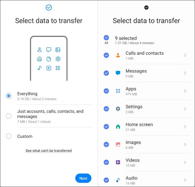Click the Audio music note icon
Viewport: 195px width, 187px height.
coord(118,180)
